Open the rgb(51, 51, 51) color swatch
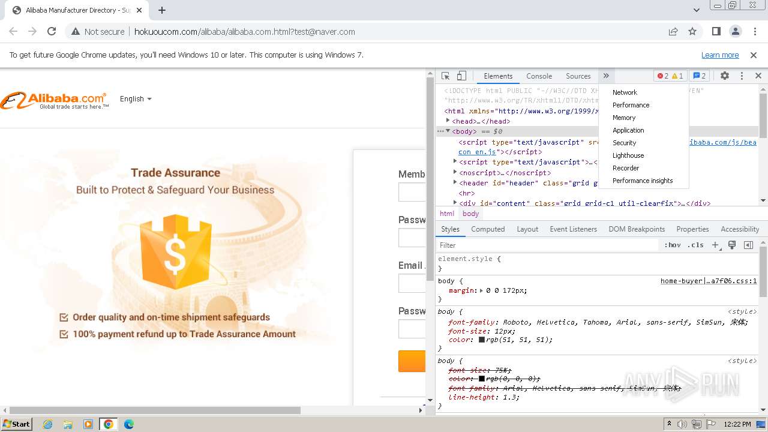This screenshot has width=768, height=432. pyautogui.click(x=482, y=340)
